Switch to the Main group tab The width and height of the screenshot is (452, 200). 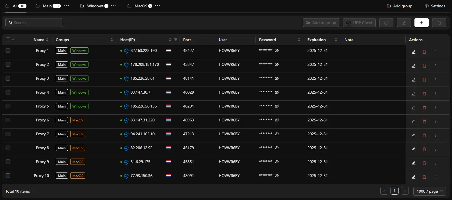point(48,6)
